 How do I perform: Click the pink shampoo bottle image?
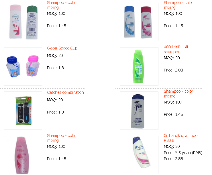pyautogui.click(x=23, y=155)
